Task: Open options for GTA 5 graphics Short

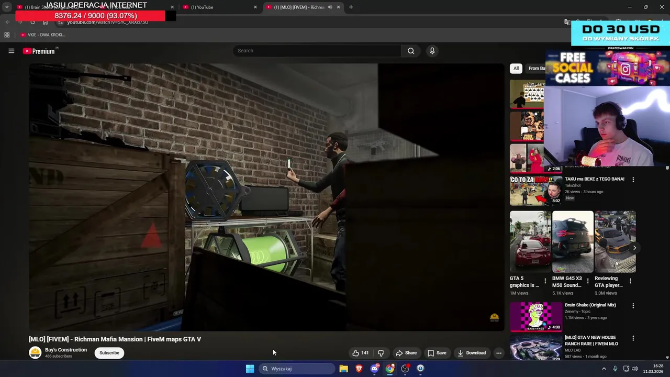Action: [545, 281]
